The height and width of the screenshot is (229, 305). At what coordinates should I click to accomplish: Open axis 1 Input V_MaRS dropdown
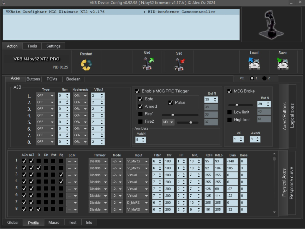pos(137,161)
